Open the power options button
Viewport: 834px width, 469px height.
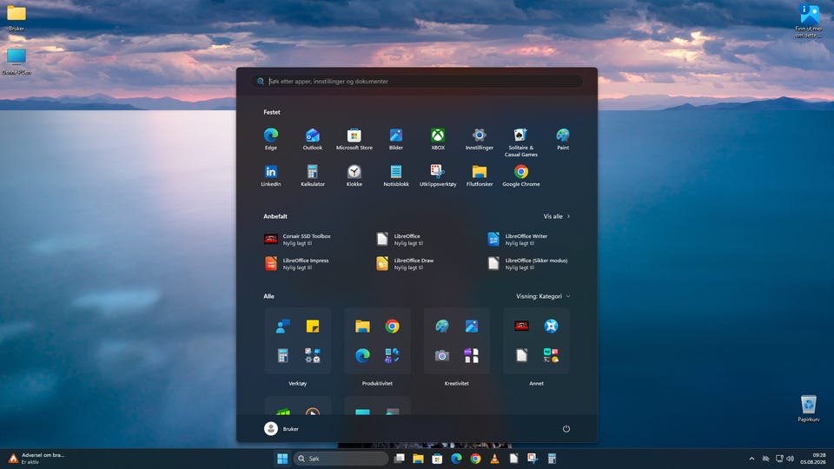coord(566,428)
